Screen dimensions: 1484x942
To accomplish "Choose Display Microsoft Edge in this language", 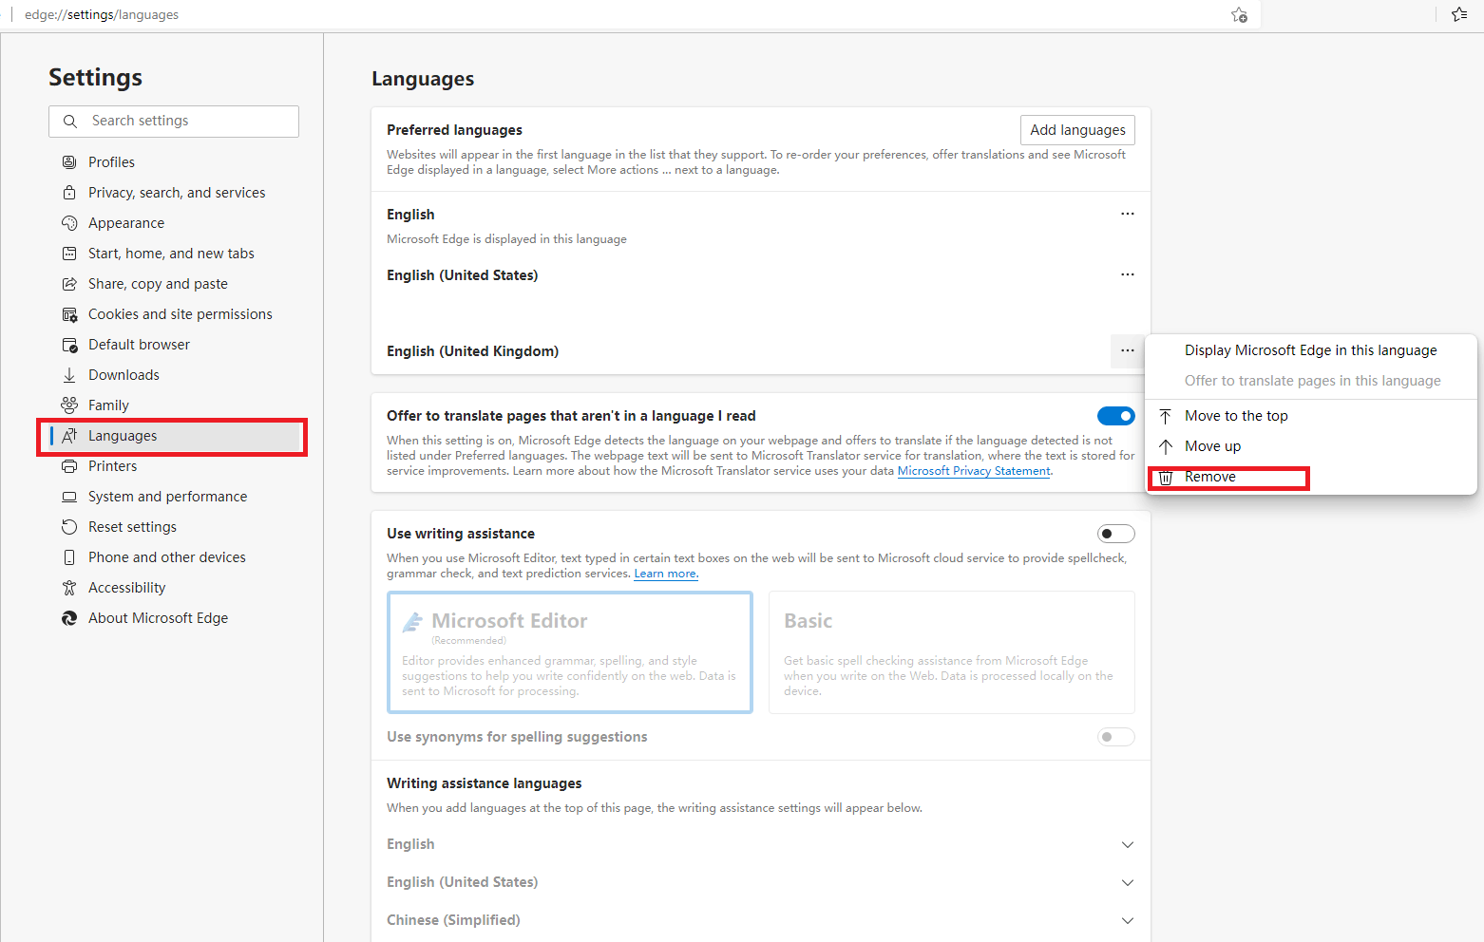I will click(x=1311, y=350).
